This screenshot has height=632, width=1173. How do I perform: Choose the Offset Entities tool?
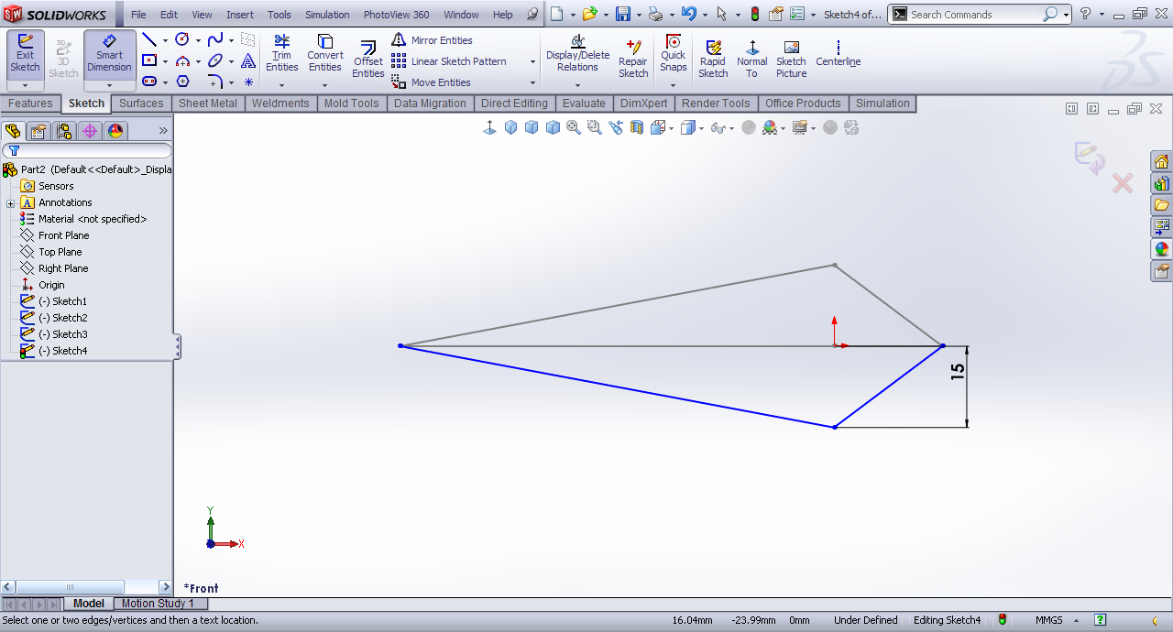point(368,59)
